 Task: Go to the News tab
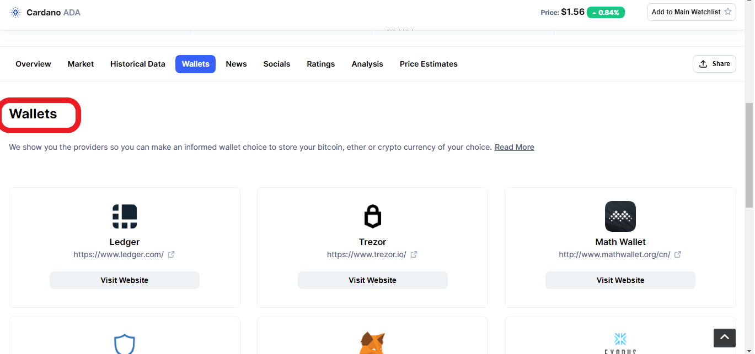coord(236,64)
